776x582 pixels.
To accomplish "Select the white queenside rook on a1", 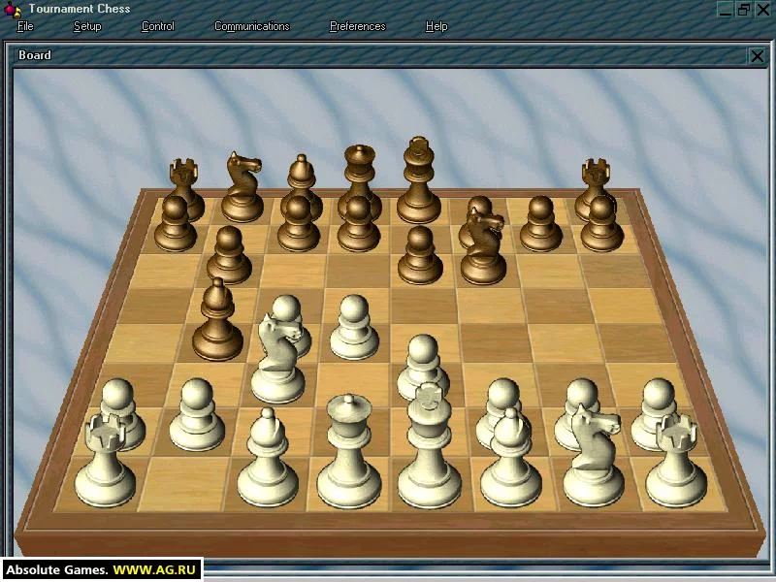I will tap(105, 460).
